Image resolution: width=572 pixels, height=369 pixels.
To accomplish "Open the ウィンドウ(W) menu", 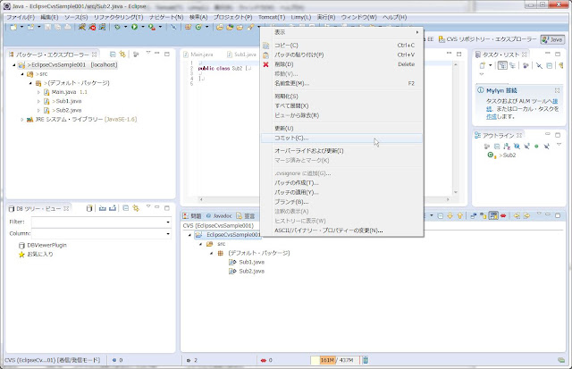I will [x=358, y=17].
